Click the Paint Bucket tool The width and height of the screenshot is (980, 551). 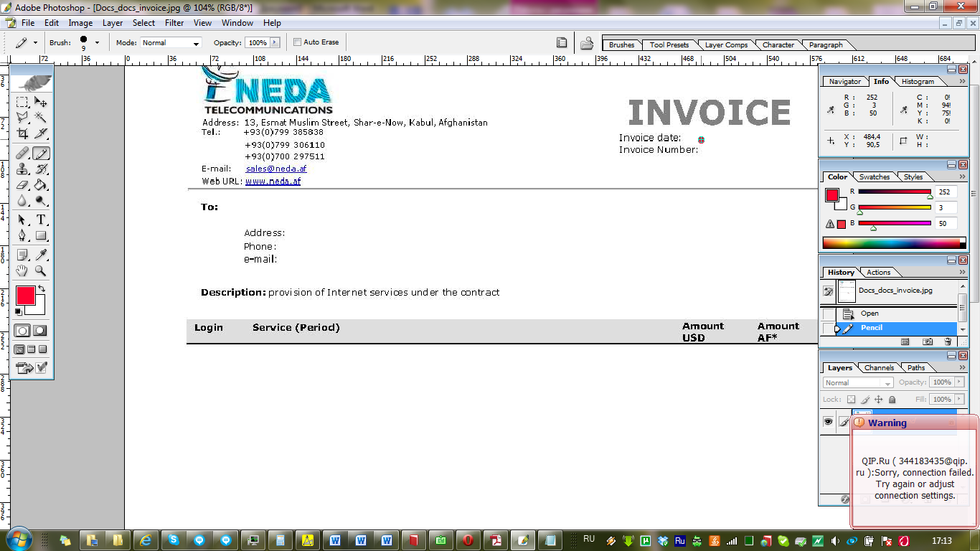pos(41,185)
